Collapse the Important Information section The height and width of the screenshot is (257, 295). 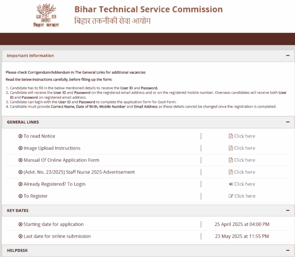pyautogui.click(x=288, y=56)
